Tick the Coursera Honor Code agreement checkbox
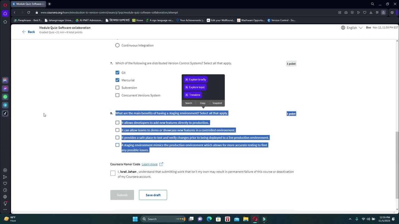 pos(113,173)
